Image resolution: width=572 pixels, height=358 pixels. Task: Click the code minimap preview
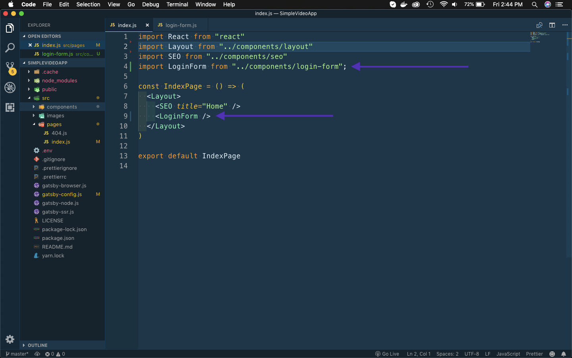click(x=540, y=37)
